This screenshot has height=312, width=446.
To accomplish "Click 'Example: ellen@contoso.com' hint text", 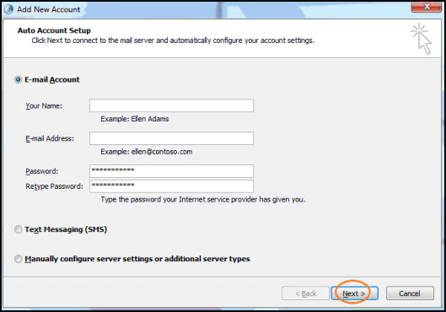I will [147, 152].
